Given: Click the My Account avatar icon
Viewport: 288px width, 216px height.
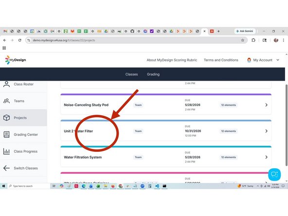Looking at the screenshot, I should click(249, 60).
